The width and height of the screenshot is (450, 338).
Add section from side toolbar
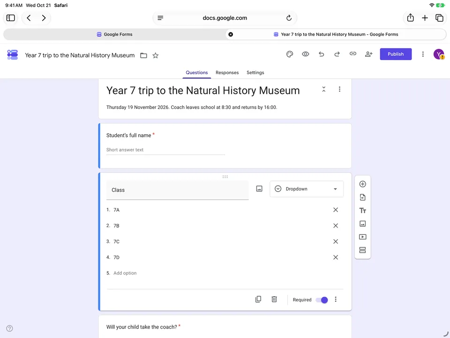[362, 250]
